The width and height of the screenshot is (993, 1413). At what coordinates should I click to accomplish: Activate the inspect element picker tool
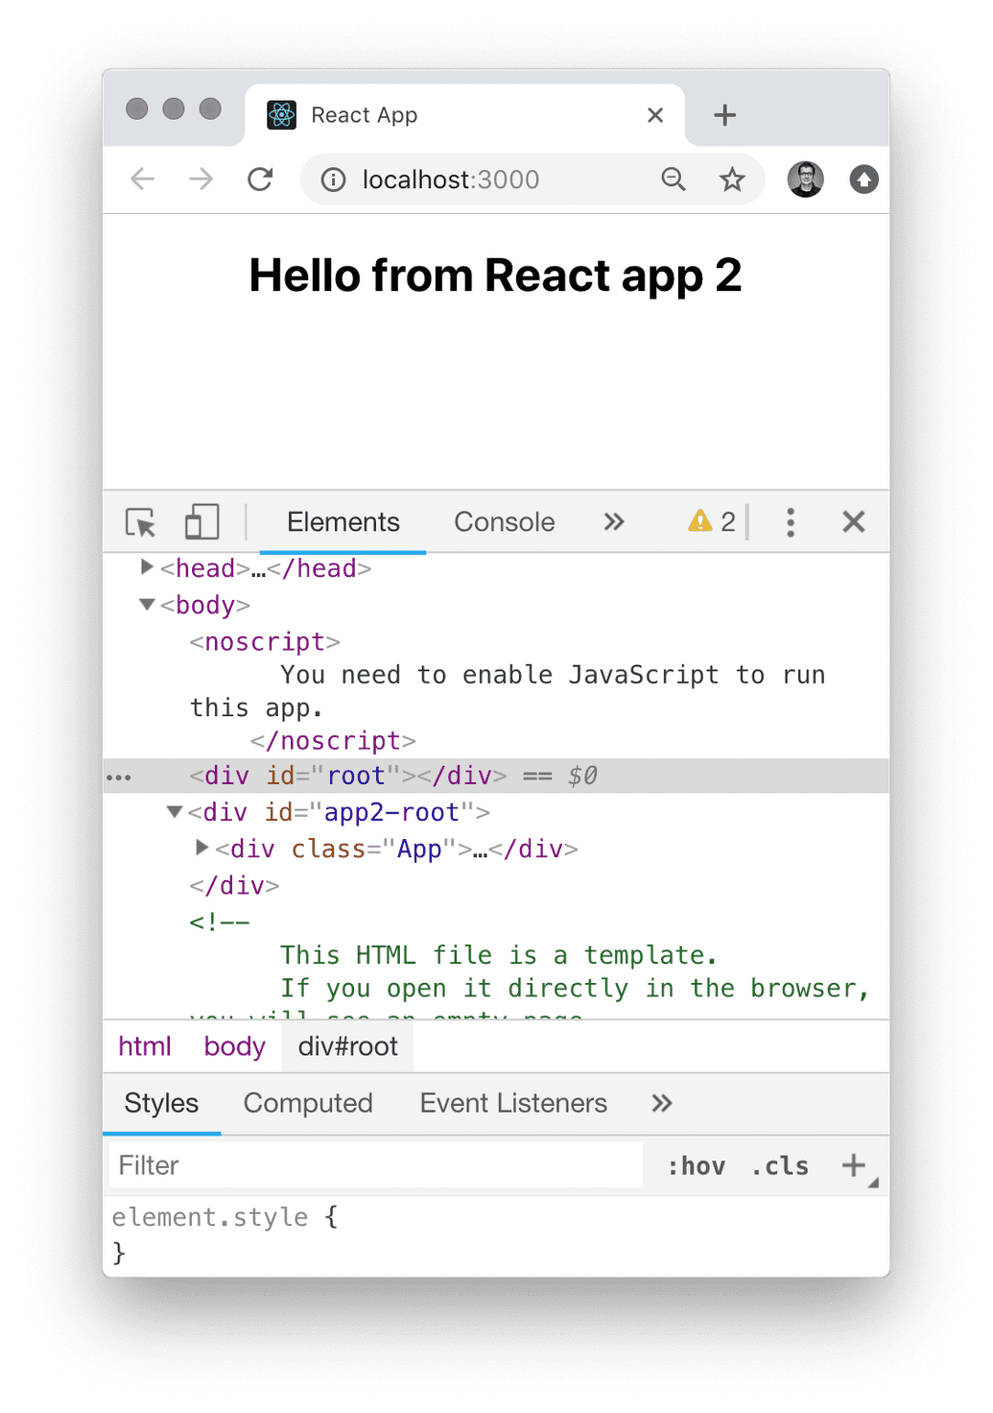pos(141,522)
